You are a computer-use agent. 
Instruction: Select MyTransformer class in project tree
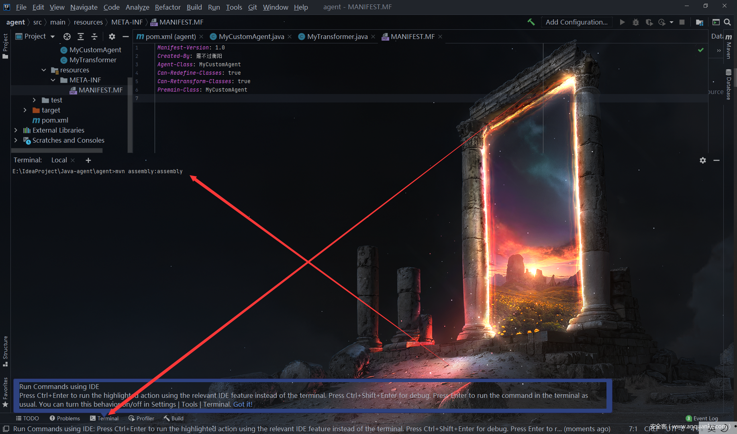coord(88,60)
